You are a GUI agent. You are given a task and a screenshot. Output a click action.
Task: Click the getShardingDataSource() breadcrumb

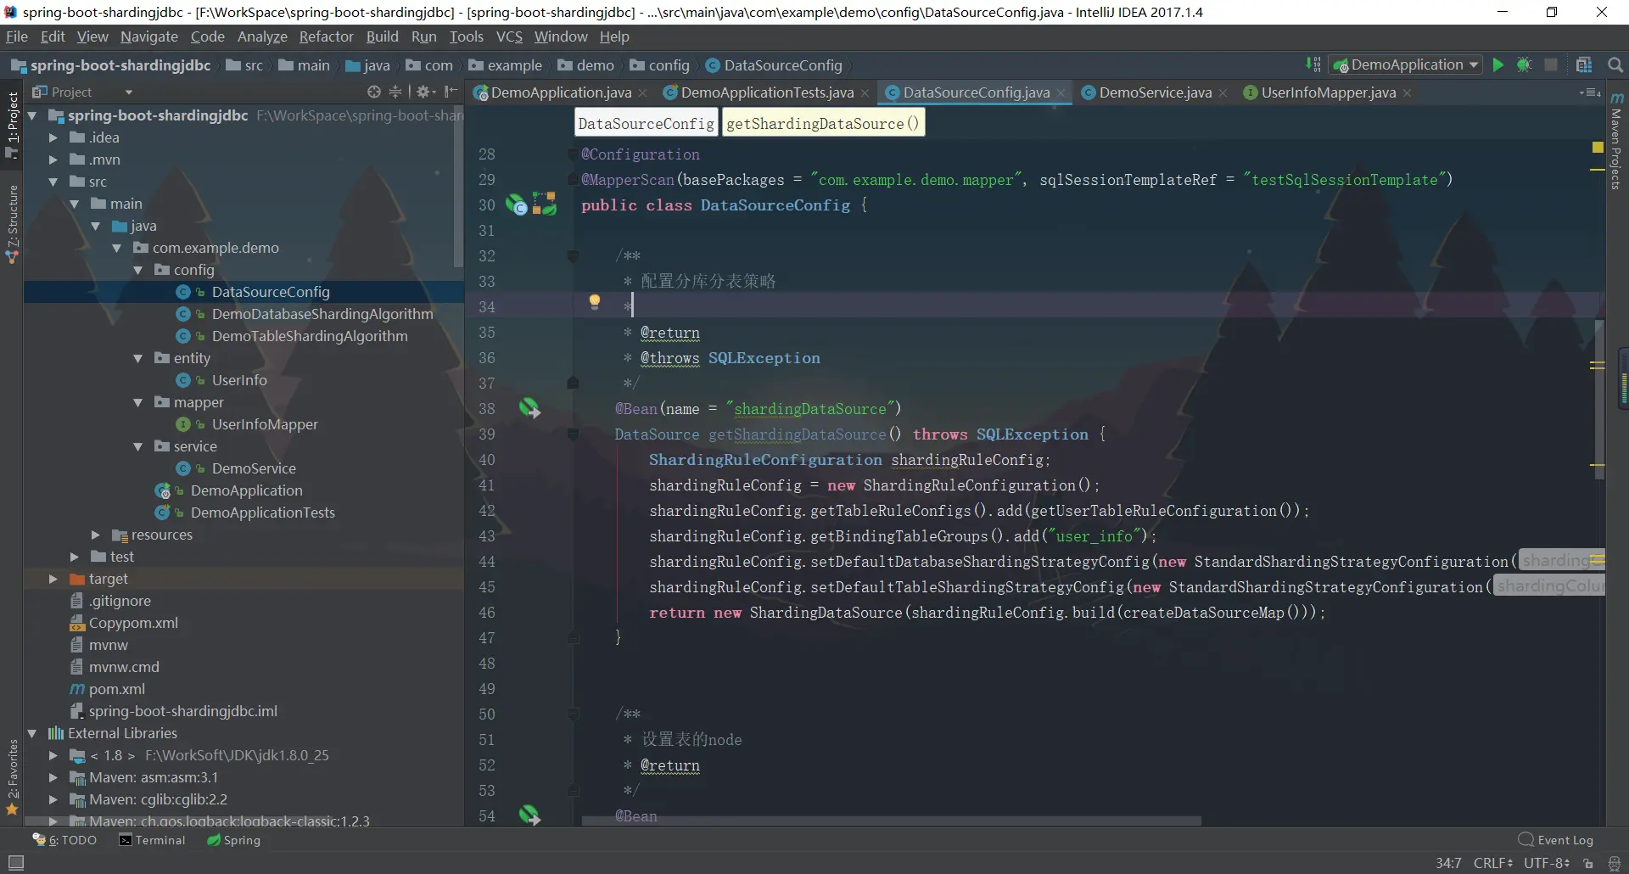click(x=823, y=123)
